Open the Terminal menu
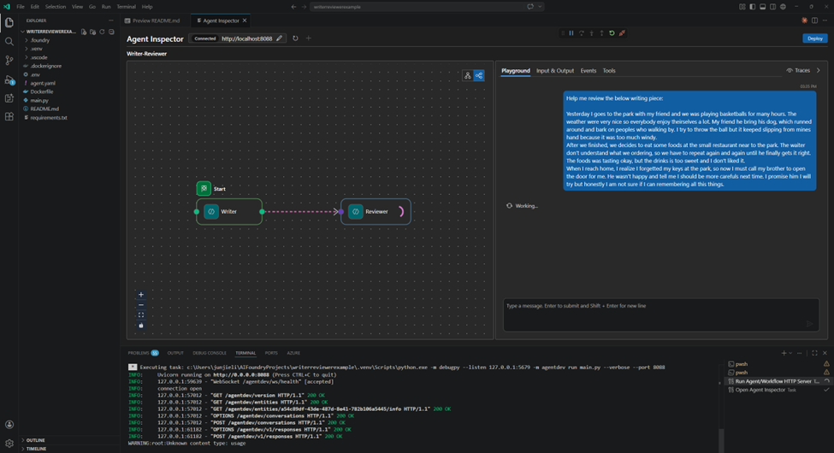 click(x=126, y=7)
